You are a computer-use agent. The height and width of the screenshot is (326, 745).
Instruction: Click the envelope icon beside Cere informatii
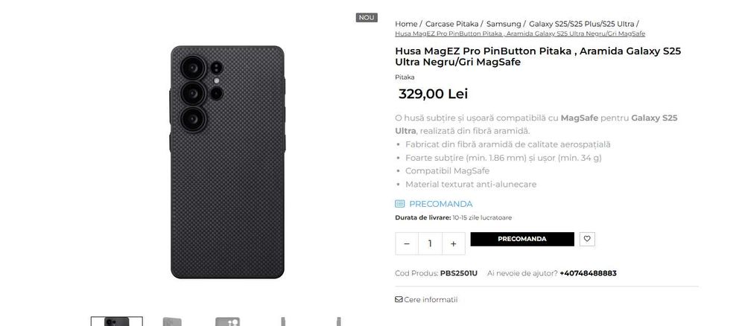pyautogui.click(x=399, y=299)
